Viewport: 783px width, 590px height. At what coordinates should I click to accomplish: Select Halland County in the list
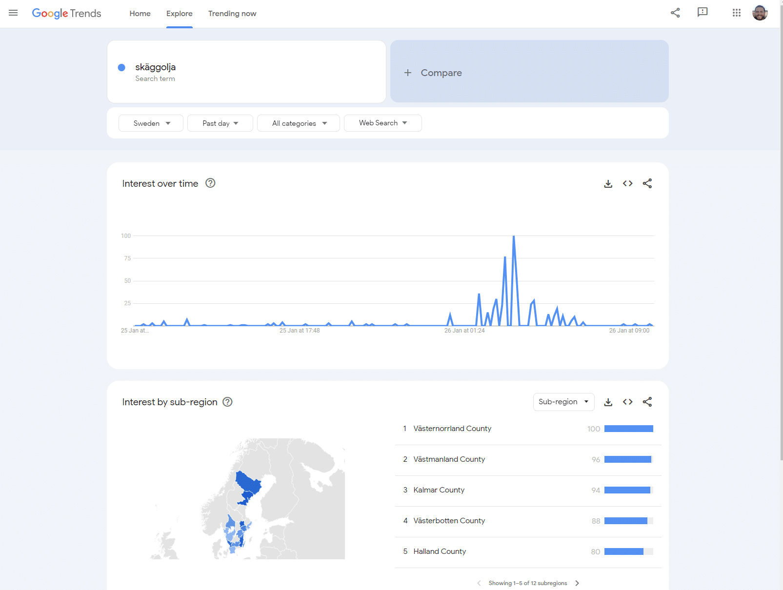(x=528, y=552)
